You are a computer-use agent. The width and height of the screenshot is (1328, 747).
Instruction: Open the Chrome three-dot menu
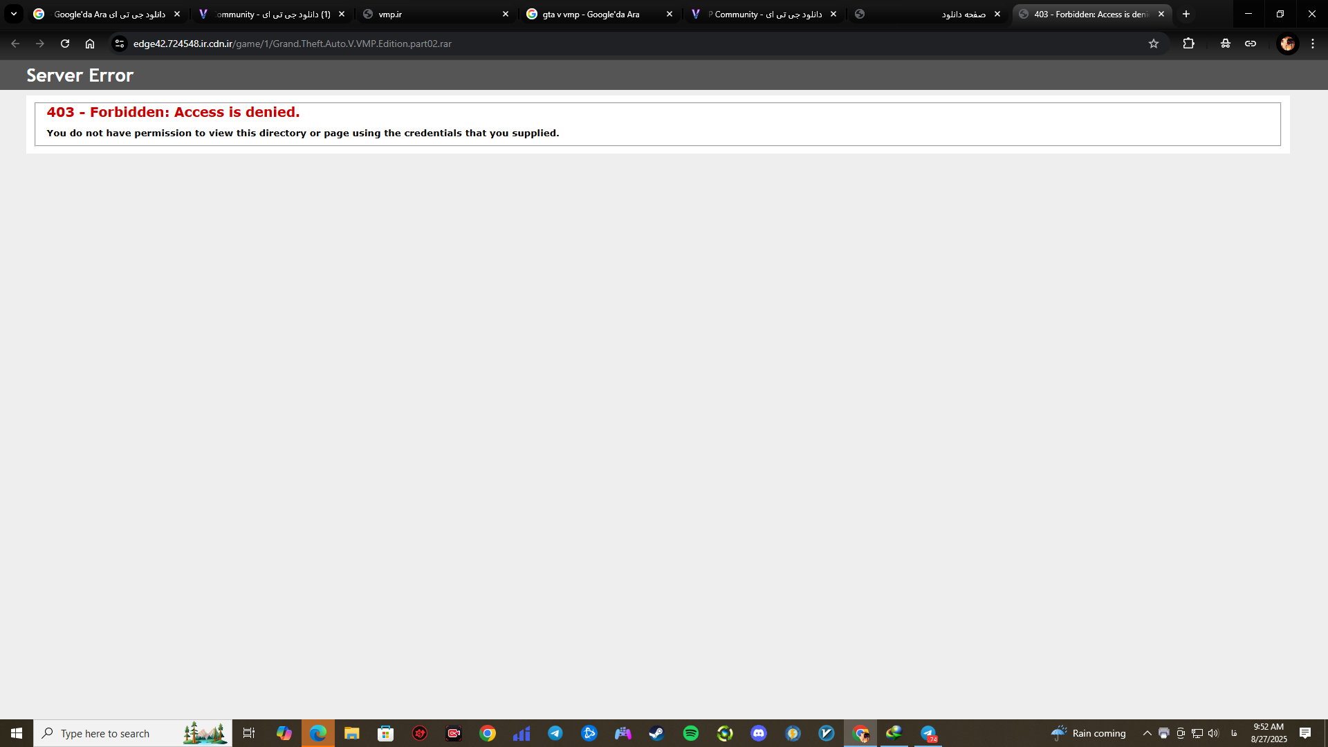(1313, 44)
